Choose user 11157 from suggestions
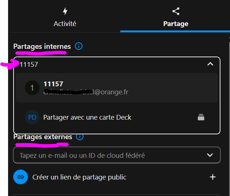The image size is (230, 196). click(53, 84)
